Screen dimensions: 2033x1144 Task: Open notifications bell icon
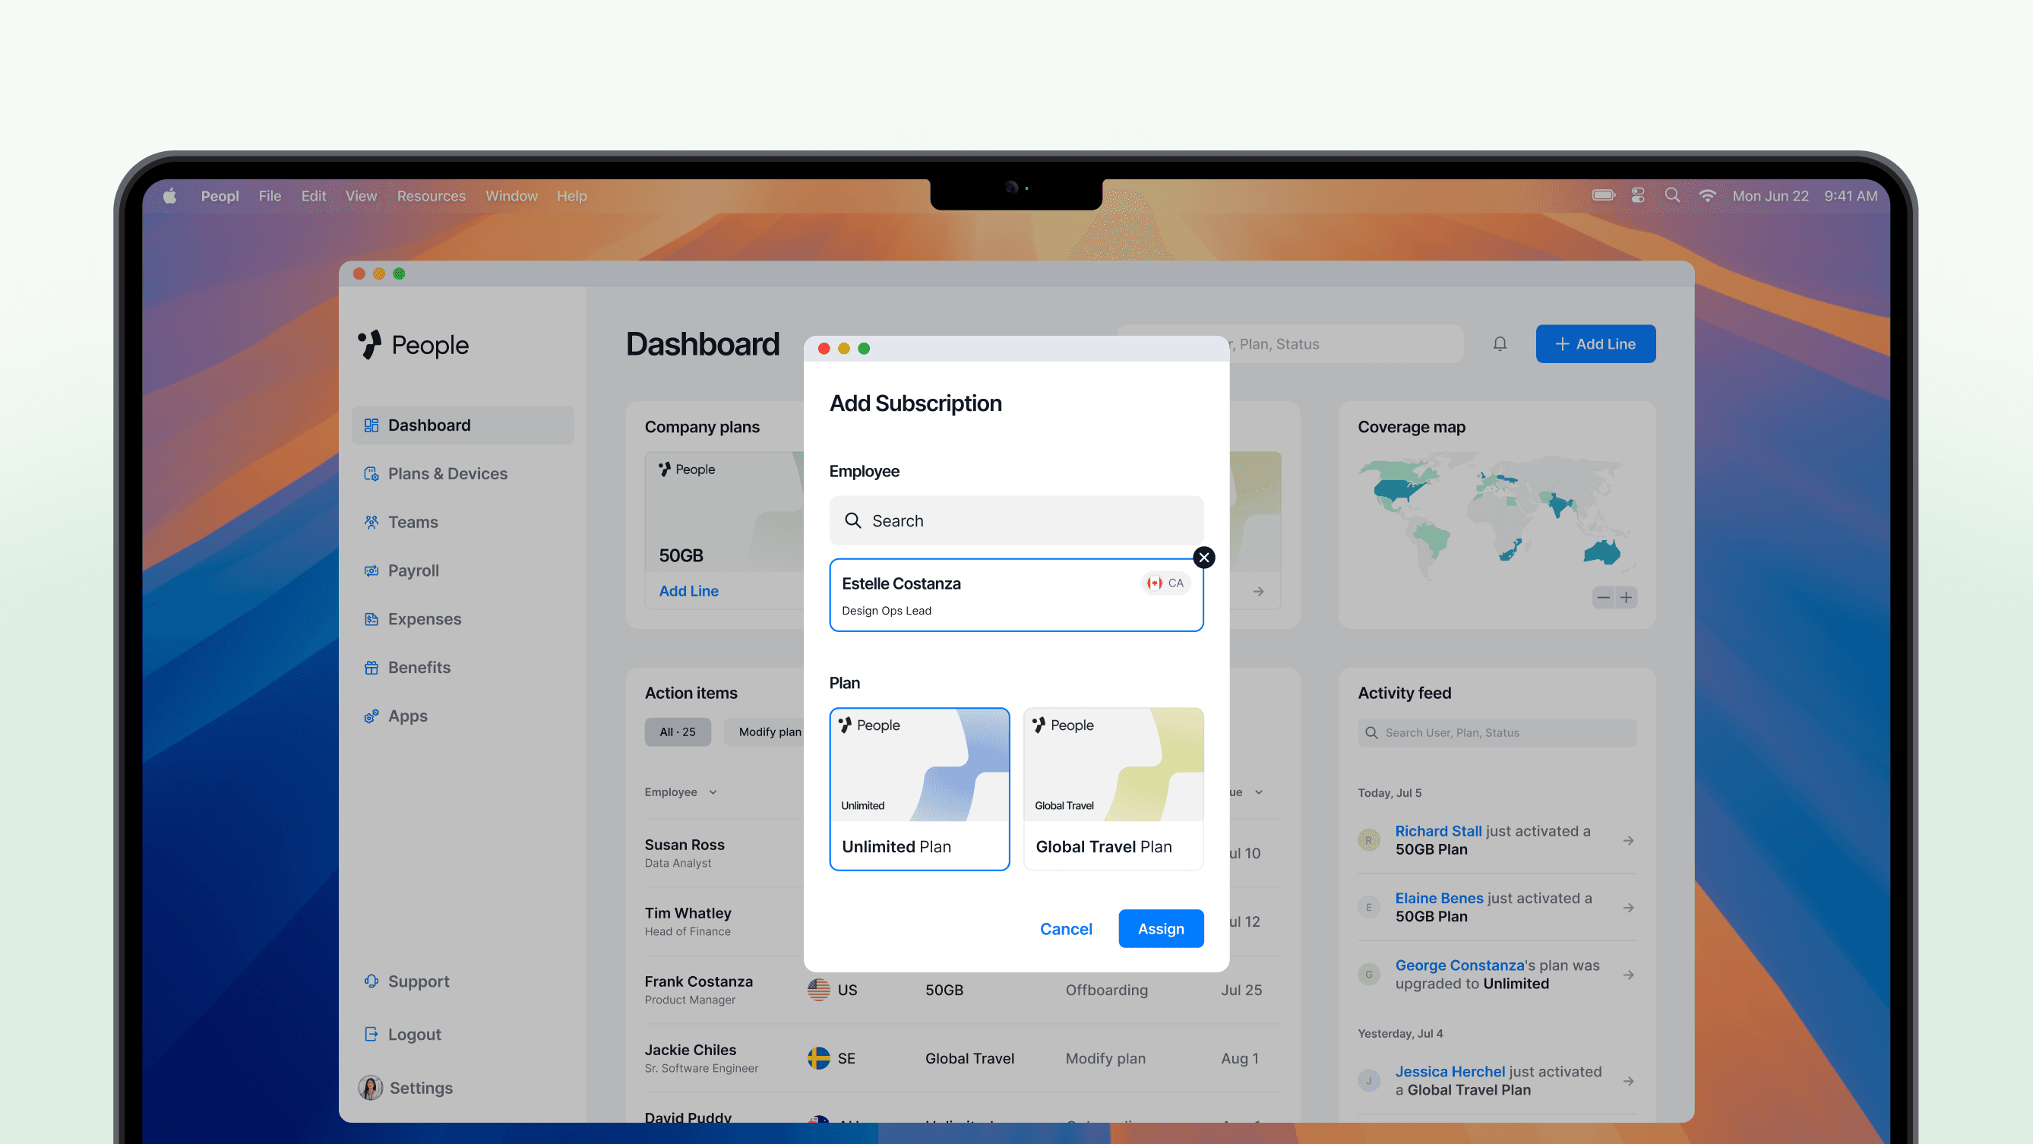[x=1500, y=344]
